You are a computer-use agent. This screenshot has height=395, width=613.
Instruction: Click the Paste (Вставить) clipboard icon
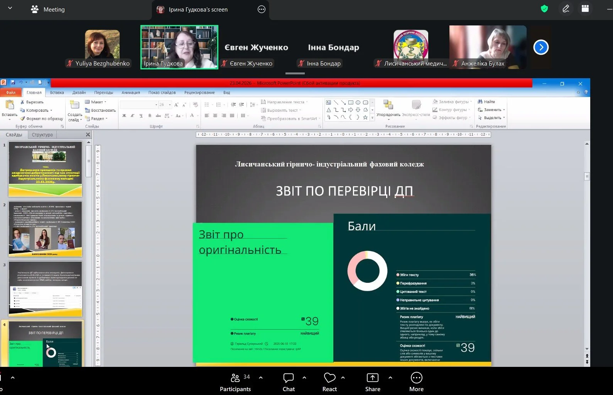(10, 104)
